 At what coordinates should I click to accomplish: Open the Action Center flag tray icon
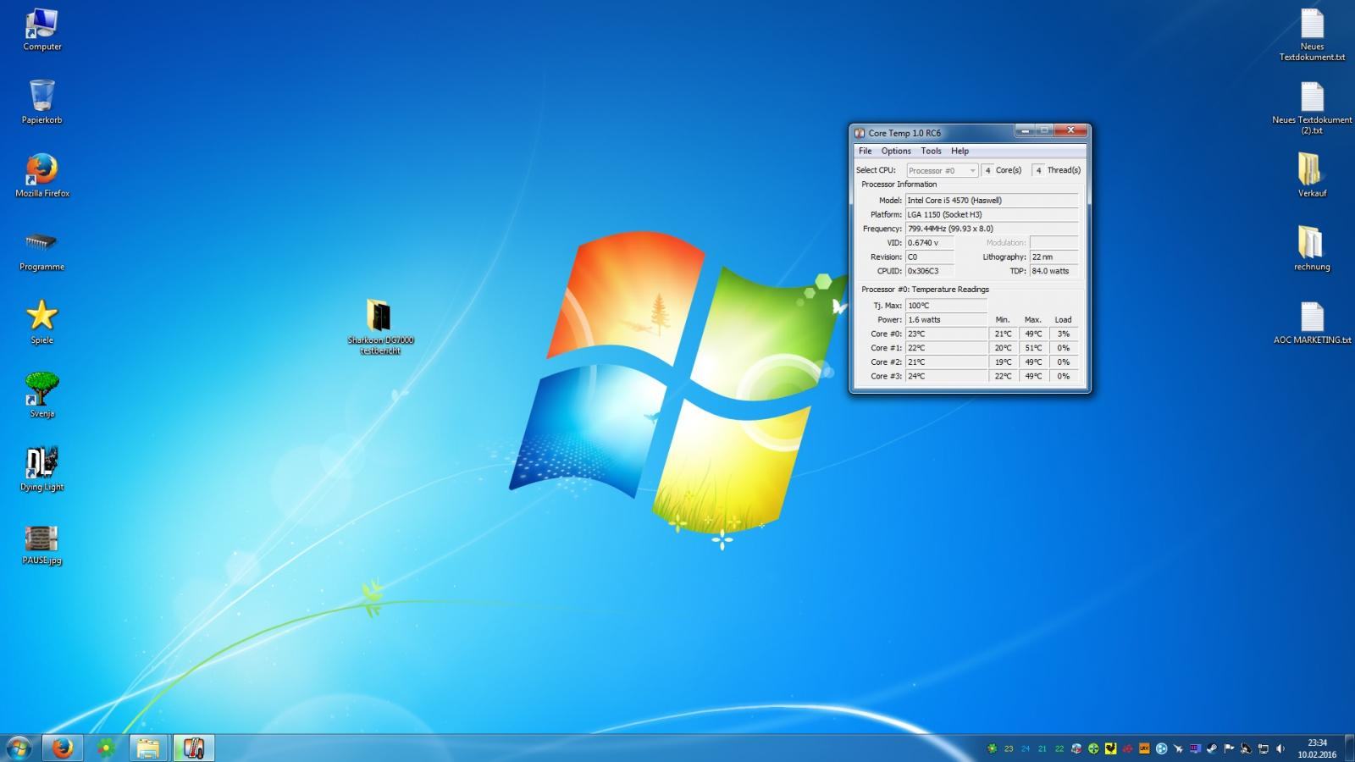(1229, 748)
